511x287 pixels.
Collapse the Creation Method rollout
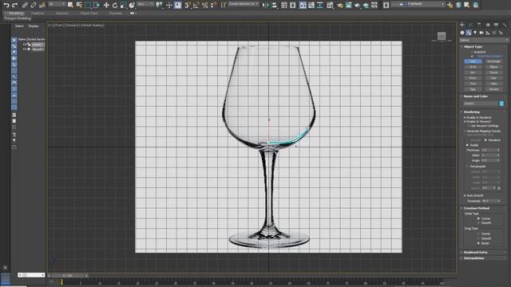coord(476,208)
